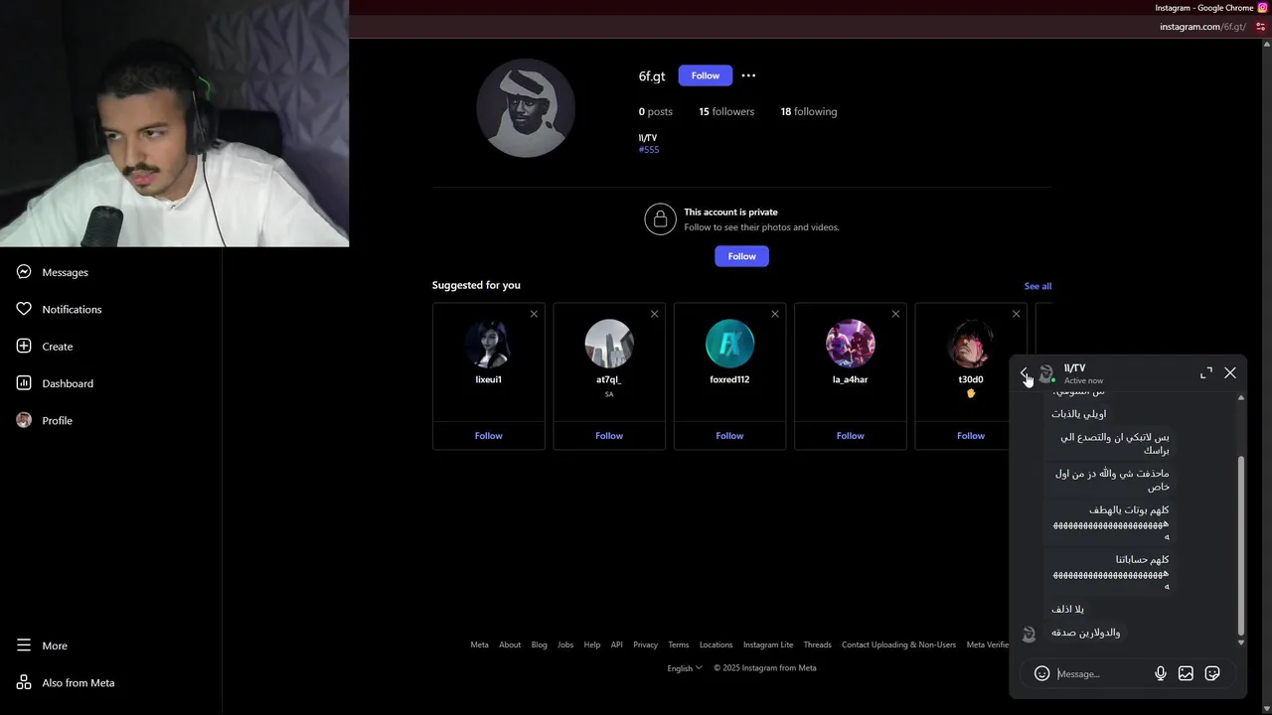Viewport: 1272px width, 715px height.
Task: Dismiss la_a4har suggestion card
Action: (895, 314)
